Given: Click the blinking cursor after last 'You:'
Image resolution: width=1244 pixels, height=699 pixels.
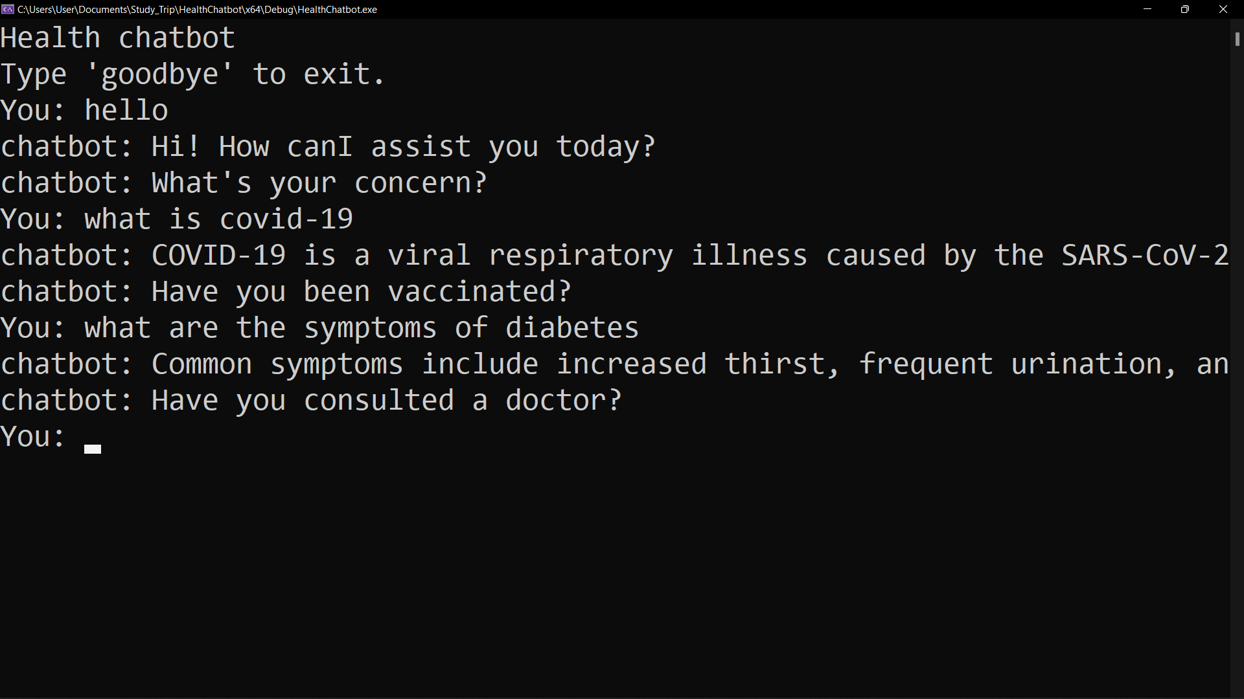Looking at the screenshot, I should pyautogui.click(x=93, y=449).
